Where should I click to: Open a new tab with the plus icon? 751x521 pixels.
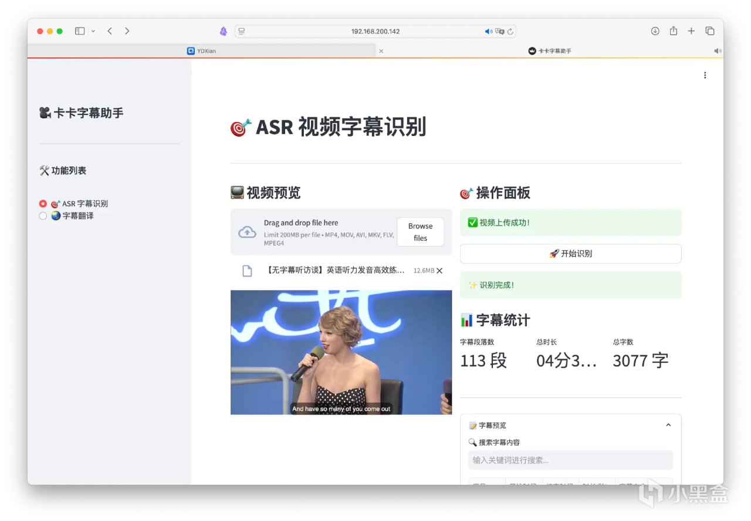pyautogui.click(x=691, y=31)
